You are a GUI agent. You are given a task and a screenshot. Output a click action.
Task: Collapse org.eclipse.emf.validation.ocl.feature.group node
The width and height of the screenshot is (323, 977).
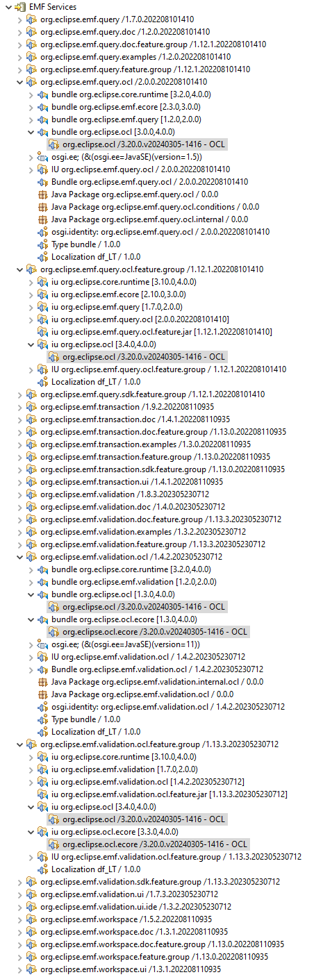click(19, 744)
